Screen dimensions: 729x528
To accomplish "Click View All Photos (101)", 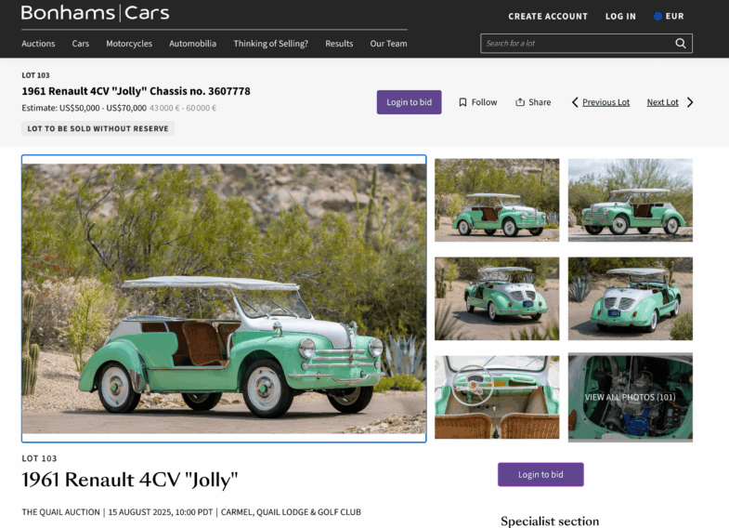I will 631,397.
